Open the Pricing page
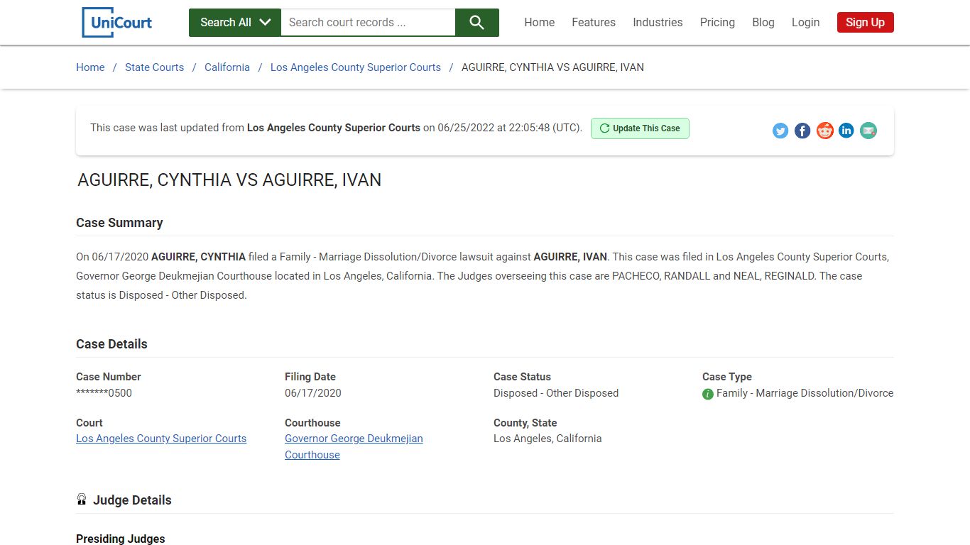This screenshot has width=970, height=545. pyautogui.click(x=717, y=22)
